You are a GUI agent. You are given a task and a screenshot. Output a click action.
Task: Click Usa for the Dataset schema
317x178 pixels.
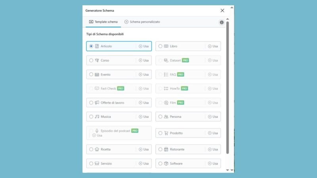pos(213,61)
